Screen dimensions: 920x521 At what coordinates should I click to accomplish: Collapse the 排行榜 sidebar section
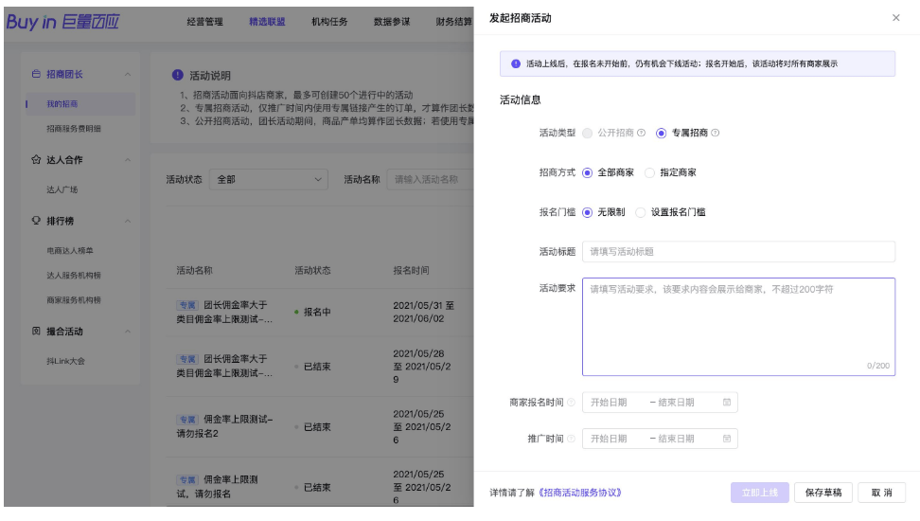tap(128, 221)
